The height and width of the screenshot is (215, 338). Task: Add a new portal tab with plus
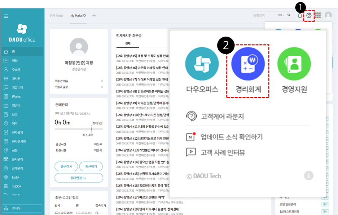tap(94, 15)
